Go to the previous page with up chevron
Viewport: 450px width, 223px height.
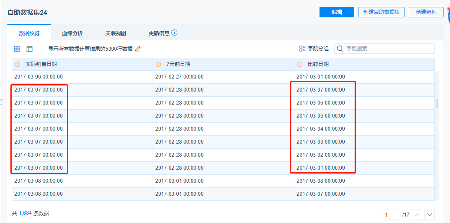(417, 214)
